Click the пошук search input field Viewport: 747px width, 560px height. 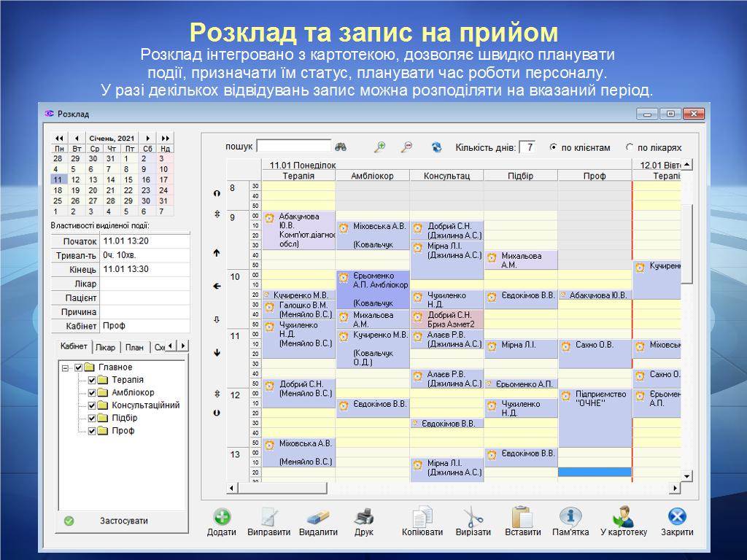pyautogui.click(x=293, y=147)
